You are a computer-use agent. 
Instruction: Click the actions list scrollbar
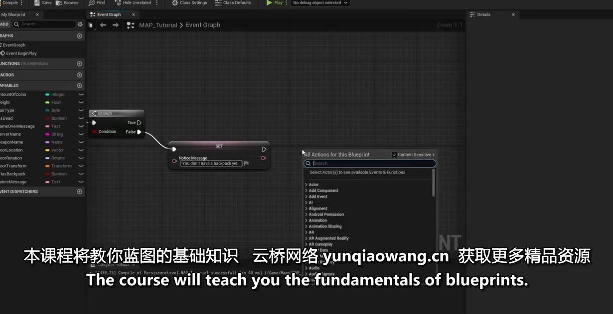(x=434, y=182)
